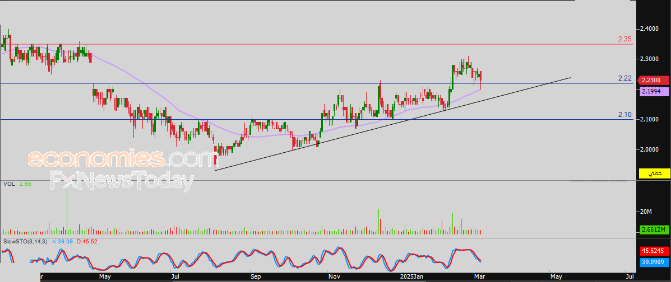Click the May 2025 date axis label
This screenshot has width=671, height=282.
(x=556, y=277)
